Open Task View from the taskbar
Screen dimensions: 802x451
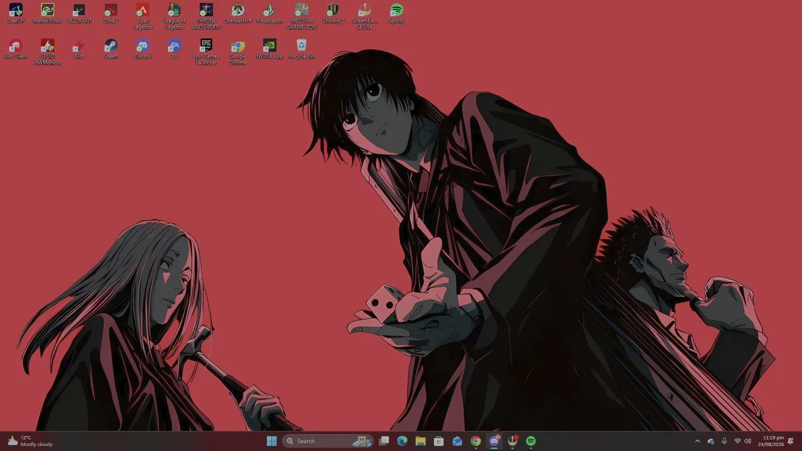(x=384, y=441)
